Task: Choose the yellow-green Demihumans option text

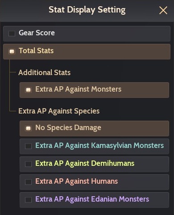Action: click(85, 164)
